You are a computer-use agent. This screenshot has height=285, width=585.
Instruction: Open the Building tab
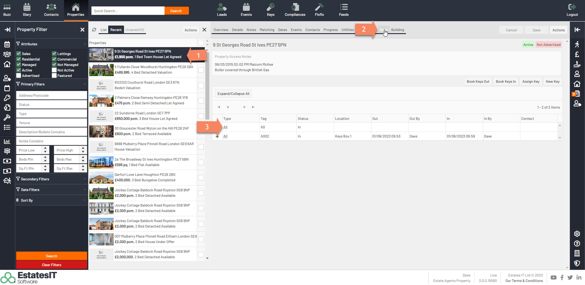(x=397, y=30)
